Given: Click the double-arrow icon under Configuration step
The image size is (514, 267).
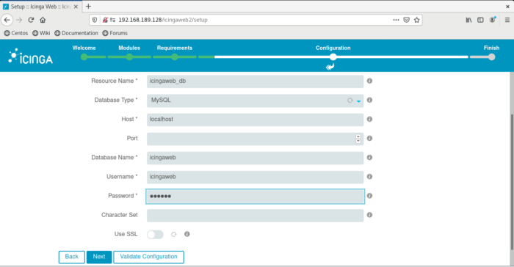Looking at the screenshot, I should click(x=330, y=67).
